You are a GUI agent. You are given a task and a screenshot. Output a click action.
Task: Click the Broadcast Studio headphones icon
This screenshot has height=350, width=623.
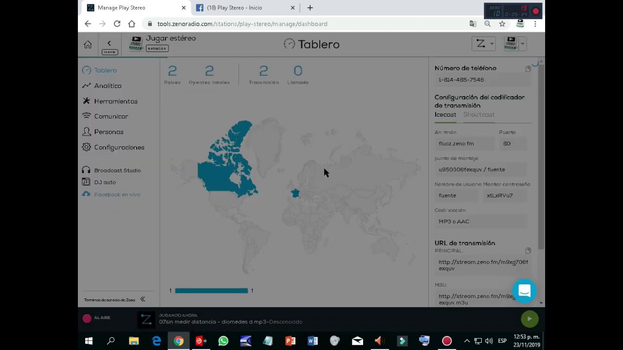pos(86,170)
